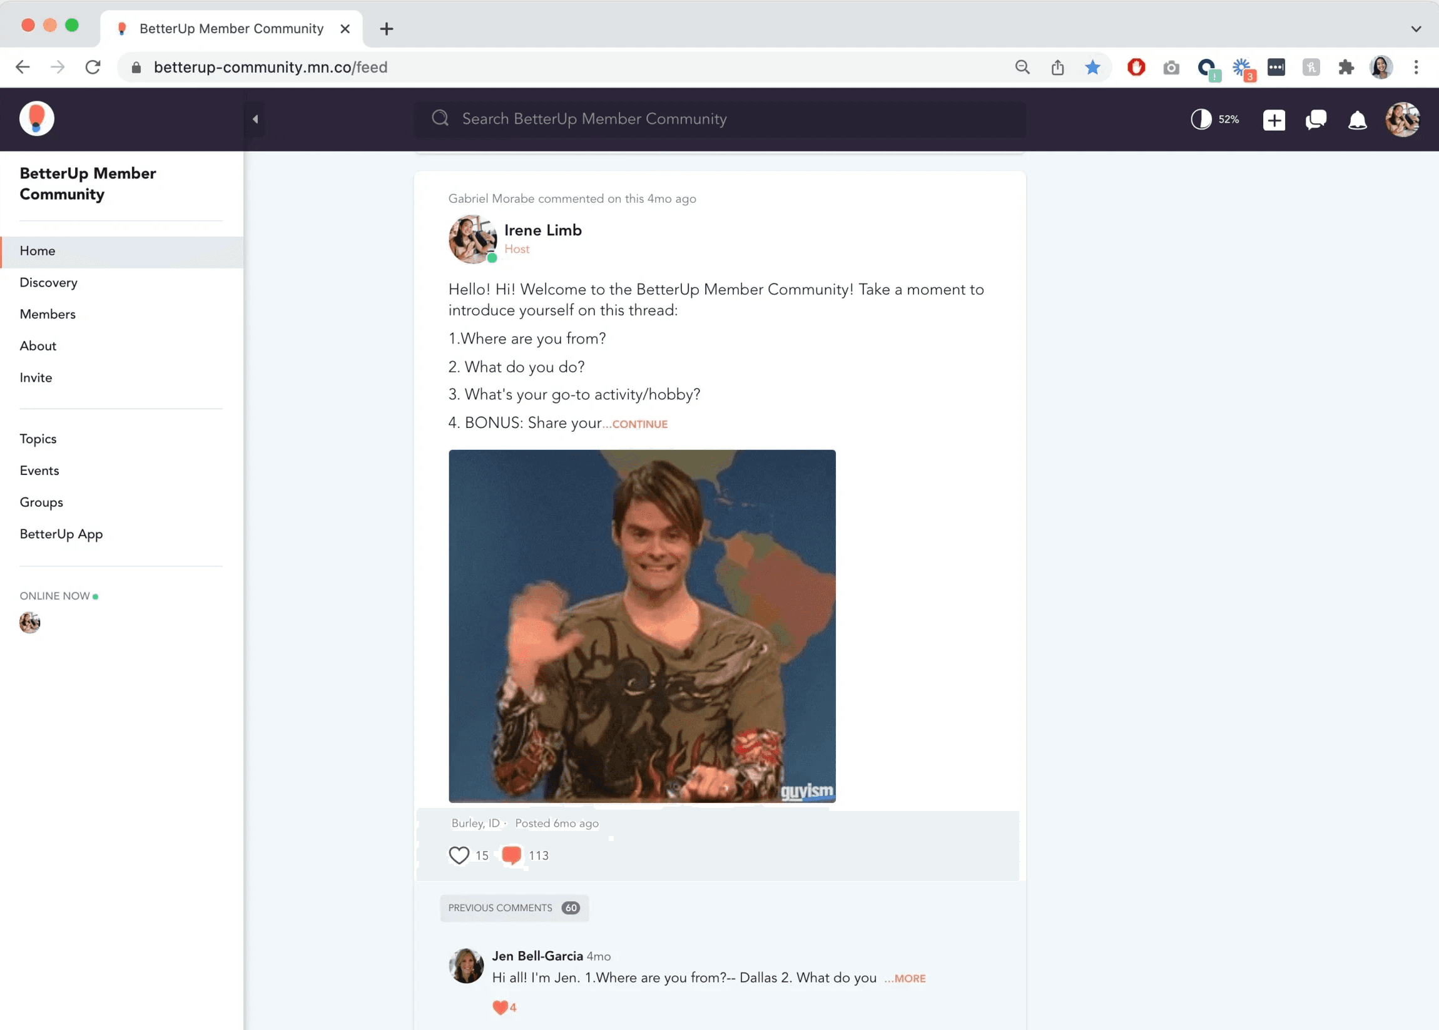Click the dark square dots extension icon
Image resolution: width=1439 pixels, height=1030 pixels.
click(x=1276, y=67)
